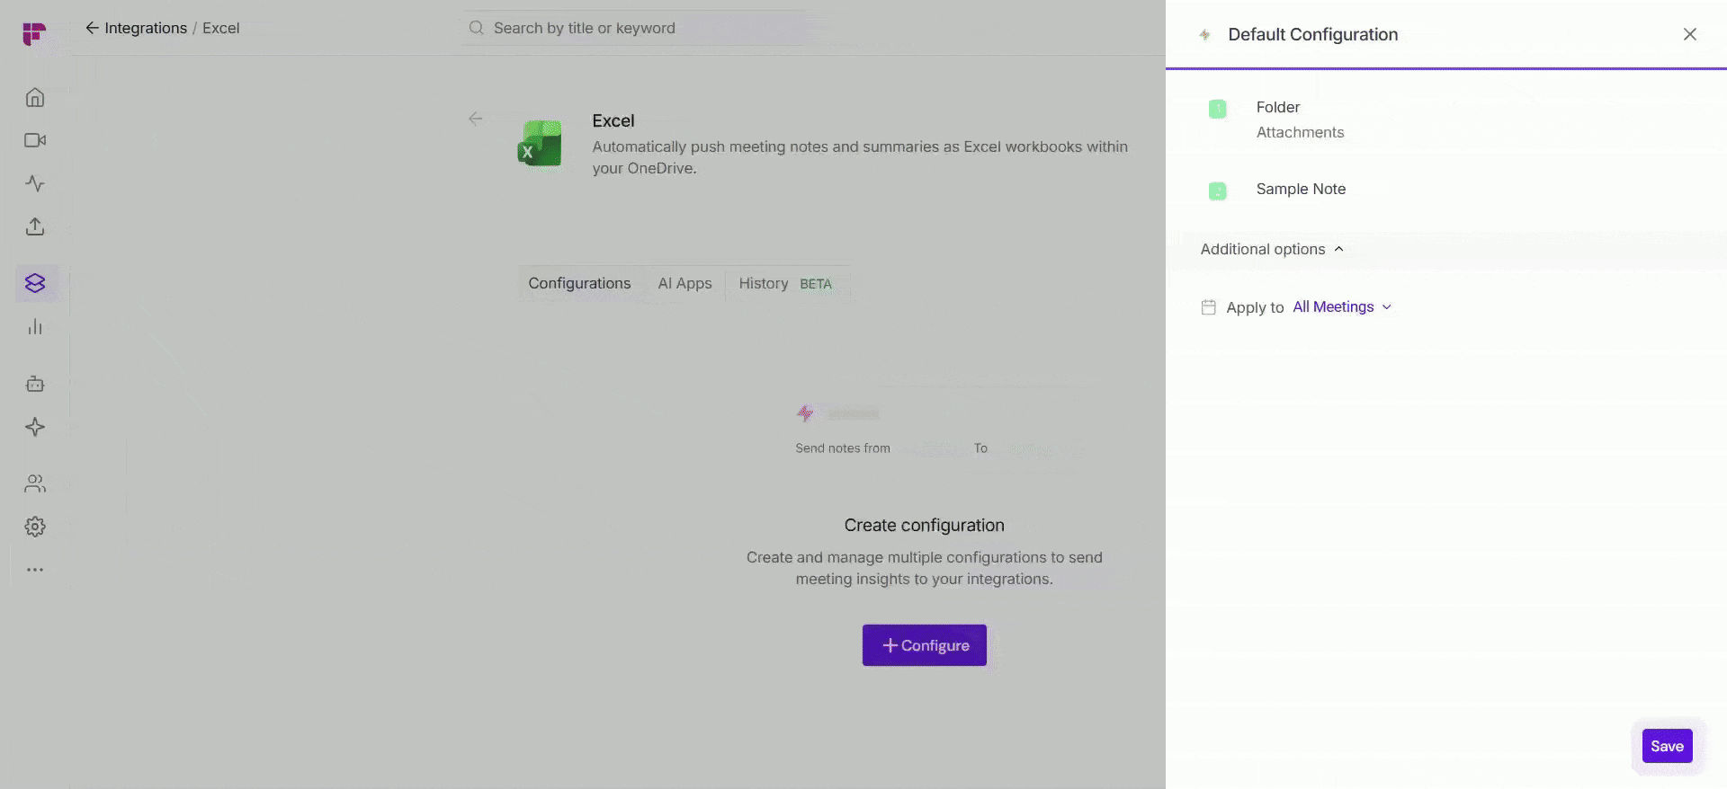Click the bolt icon beside Default Configuration
Screen dimensions: 1727x789
(1204, 34)
